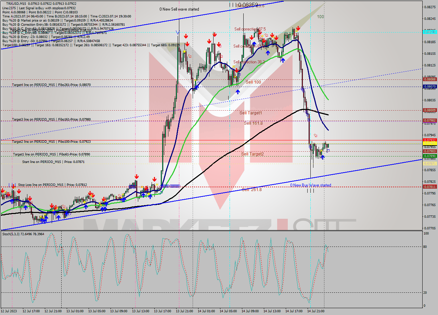438x315 pixels.
Task: Click the red 0.08009 price tag
Action: pyautogui.click(x=430, y=110)
